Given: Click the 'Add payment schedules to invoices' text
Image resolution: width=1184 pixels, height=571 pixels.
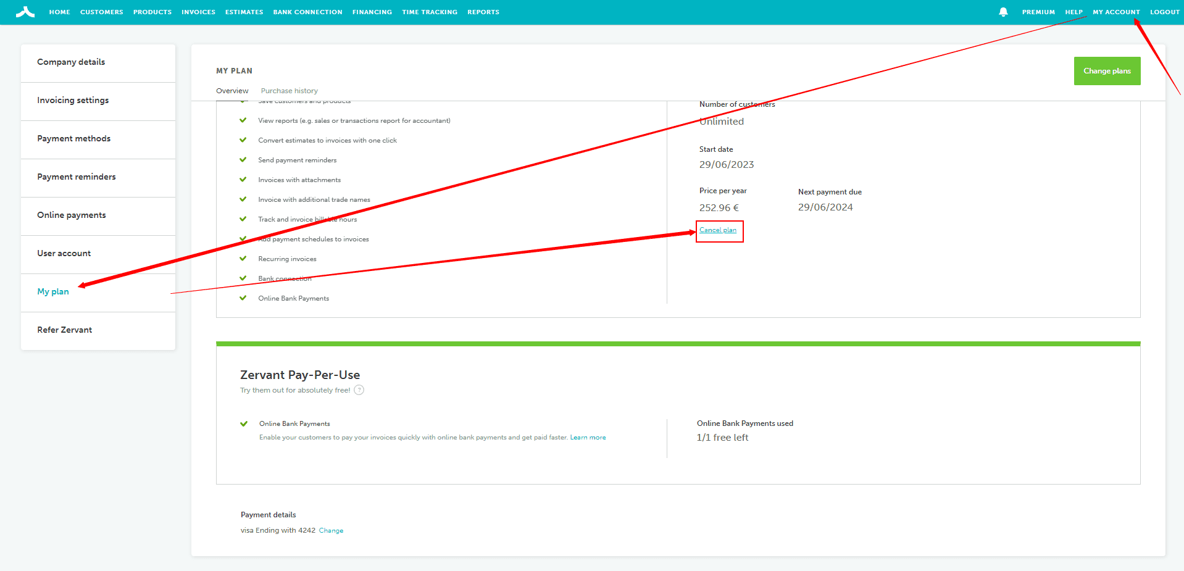Looking at the screenshot, I should click(314, 240).
